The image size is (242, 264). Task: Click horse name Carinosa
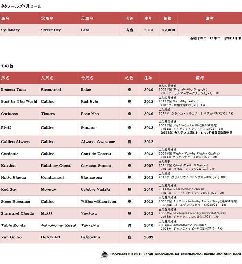(9, 114)
